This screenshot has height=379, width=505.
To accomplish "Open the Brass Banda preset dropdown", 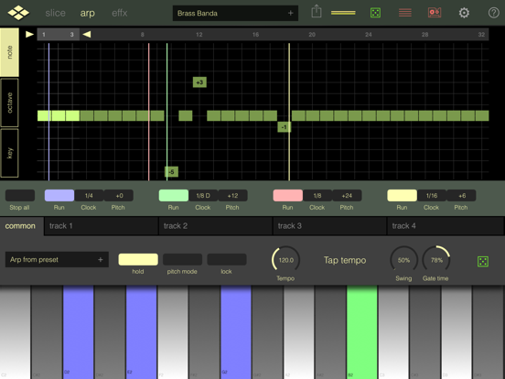I will click(235, 13).
